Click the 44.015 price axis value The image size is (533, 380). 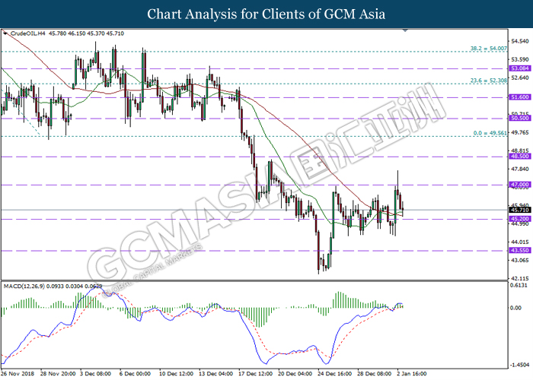pos(520,242)
